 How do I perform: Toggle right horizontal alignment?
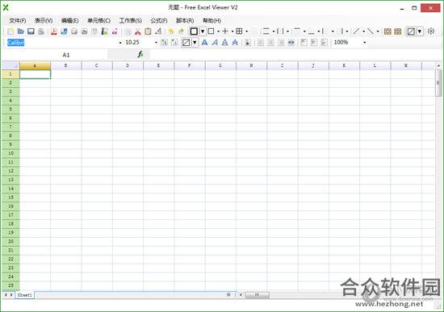(x=281, y=43)
